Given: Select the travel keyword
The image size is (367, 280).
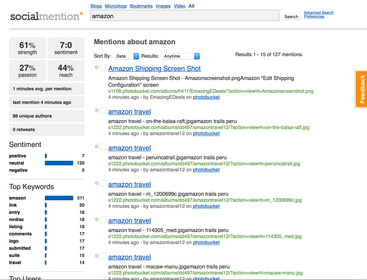Looking at the screenshot, I should click(15, 263).
